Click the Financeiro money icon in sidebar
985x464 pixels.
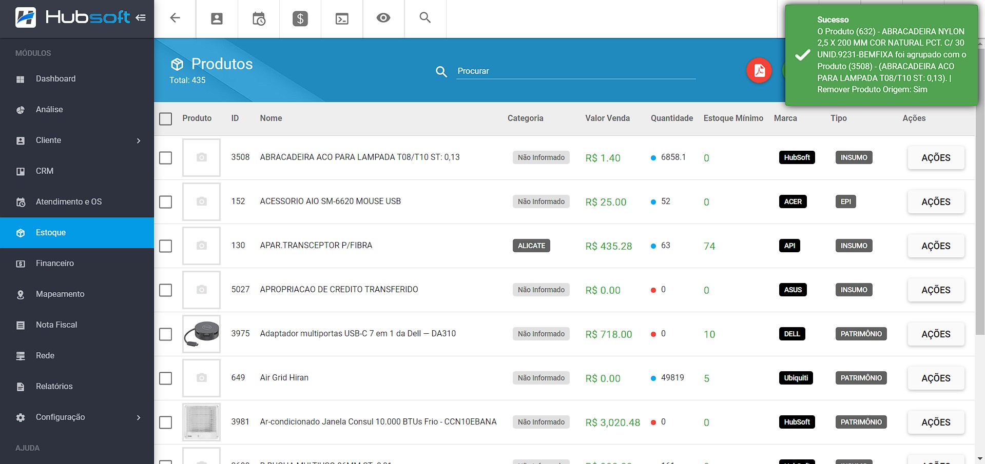point(21,264)
